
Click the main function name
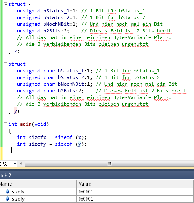26,124
